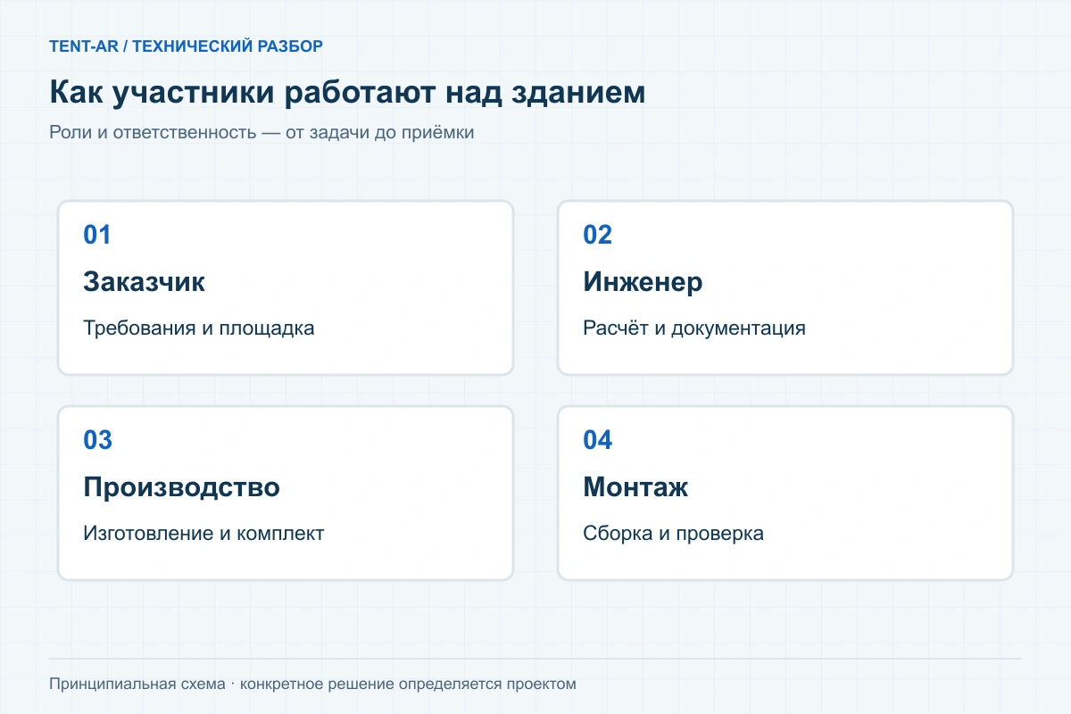Click footer note "Принципиальная схема · конкретное решение определяется проектом"
The height and width of the screenshot is (714, 1071).
click(x=312, y=685)
